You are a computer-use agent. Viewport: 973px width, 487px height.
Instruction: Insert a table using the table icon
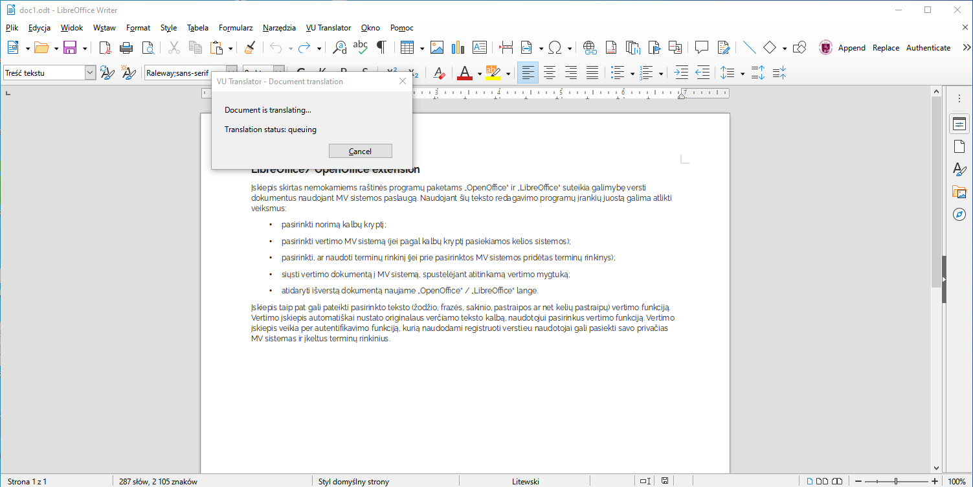(407, 47)
